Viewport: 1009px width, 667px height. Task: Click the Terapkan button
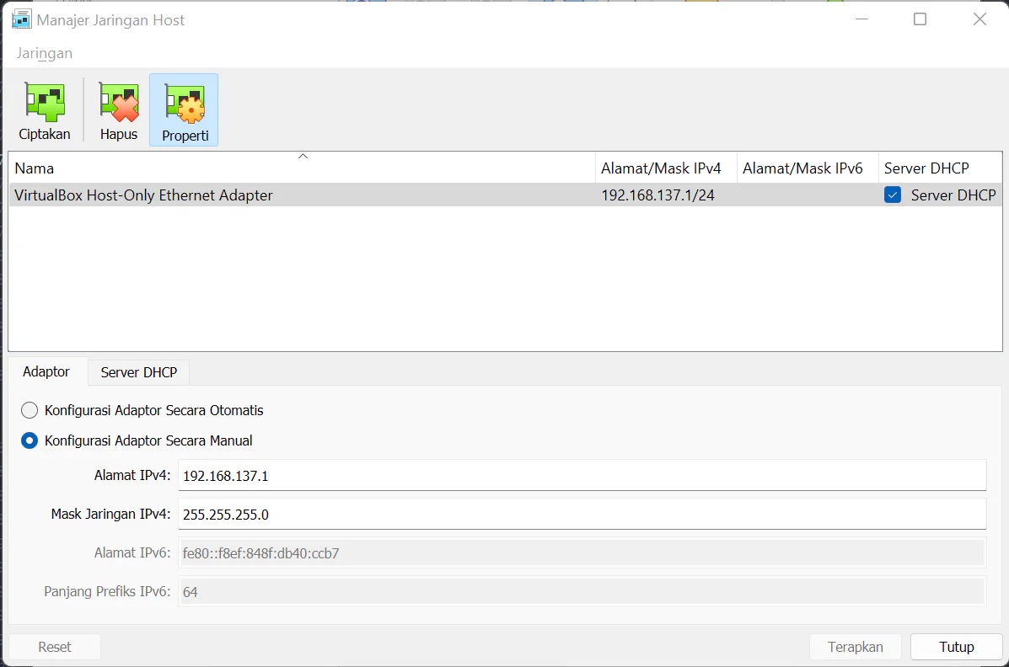click(856, 647)
